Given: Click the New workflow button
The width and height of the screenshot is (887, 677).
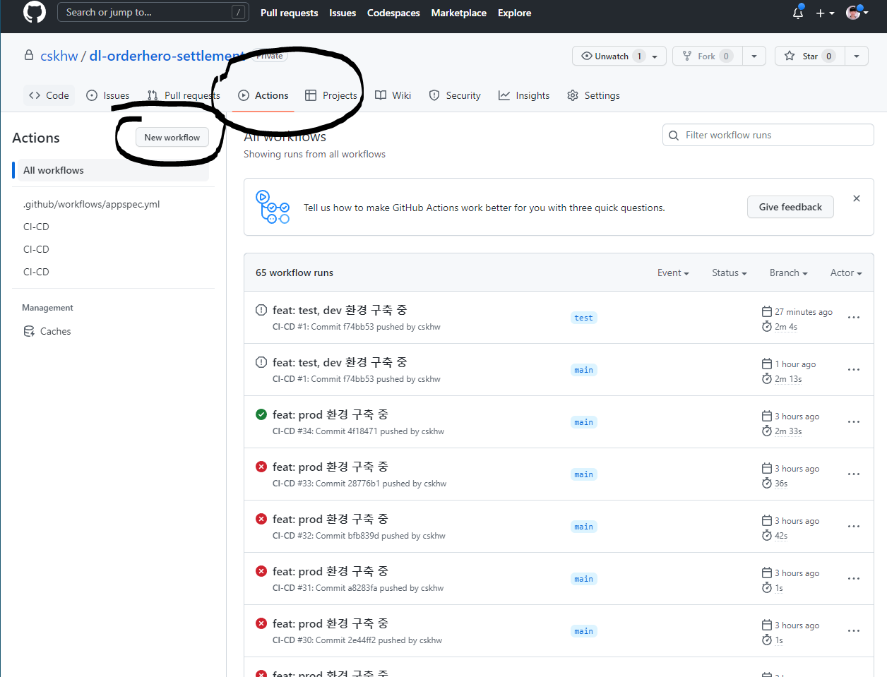Looking at the screenshot, I should [172, 137].
